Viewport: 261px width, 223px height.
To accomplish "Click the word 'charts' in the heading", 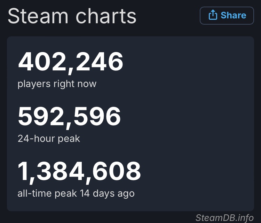I will click(x=106, y=16).
